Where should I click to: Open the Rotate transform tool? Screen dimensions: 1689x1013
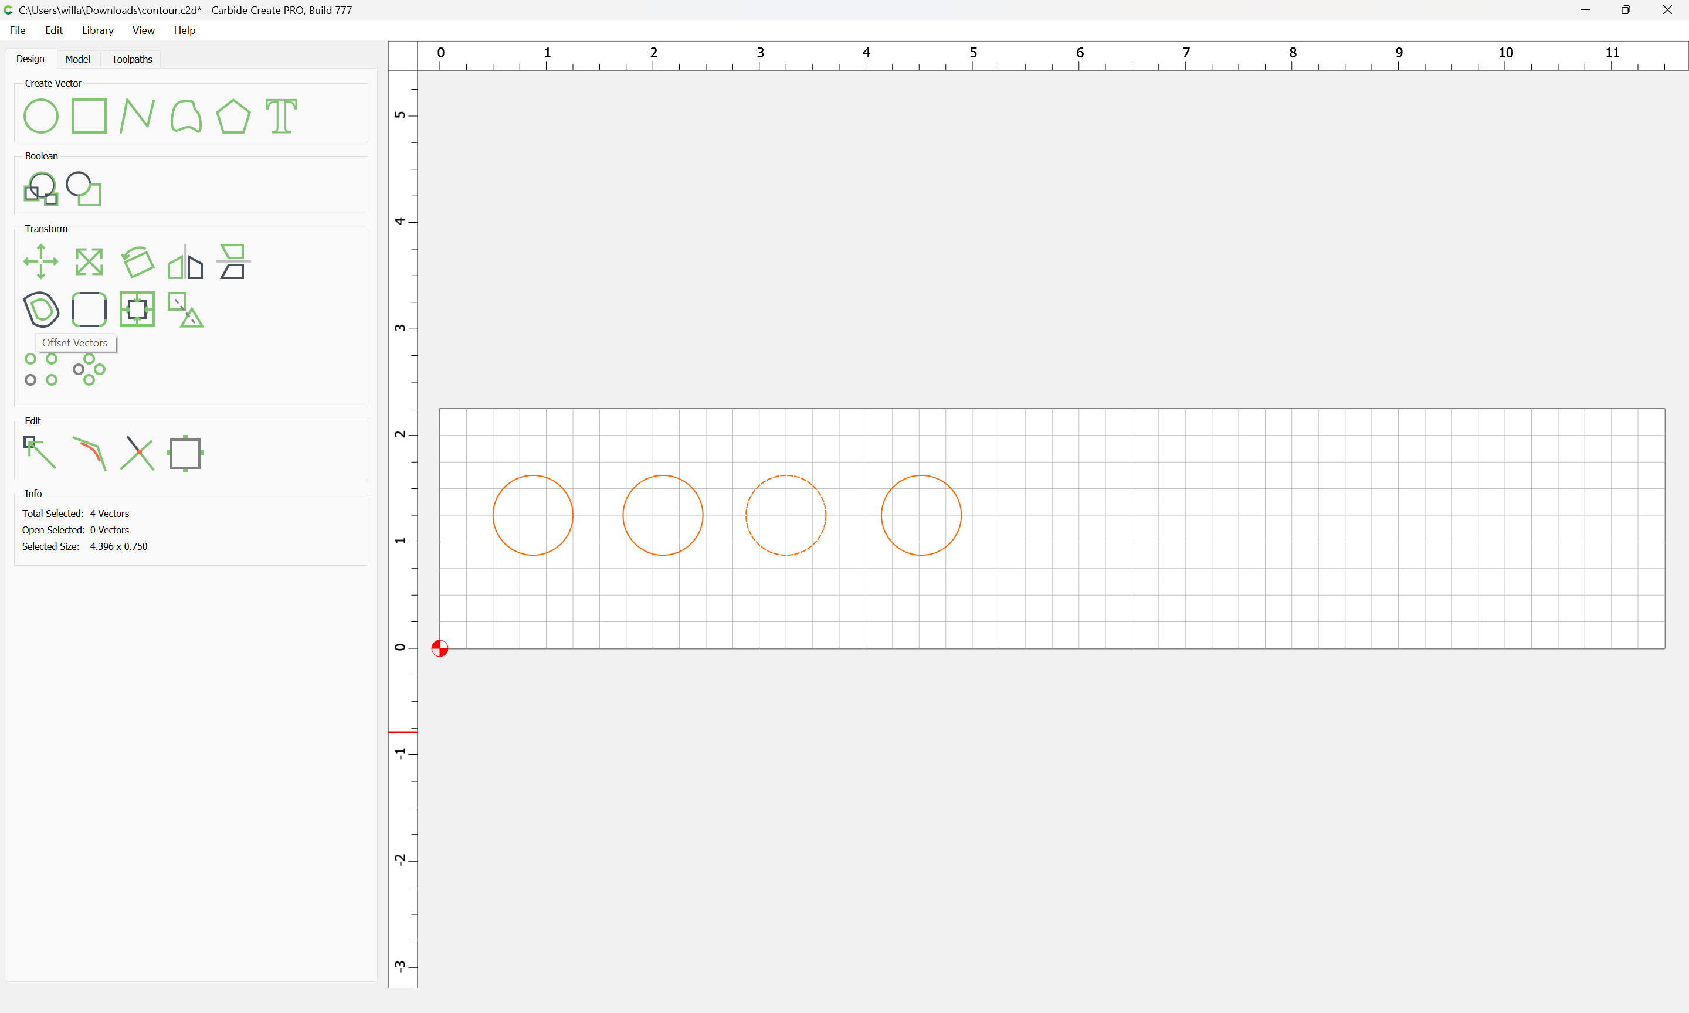point(137,261)
